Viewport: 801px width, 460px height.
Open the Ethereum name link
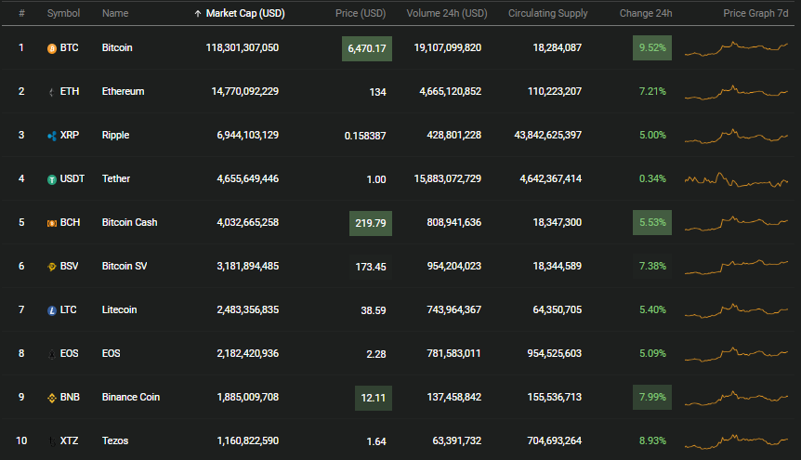click(123, 91)
